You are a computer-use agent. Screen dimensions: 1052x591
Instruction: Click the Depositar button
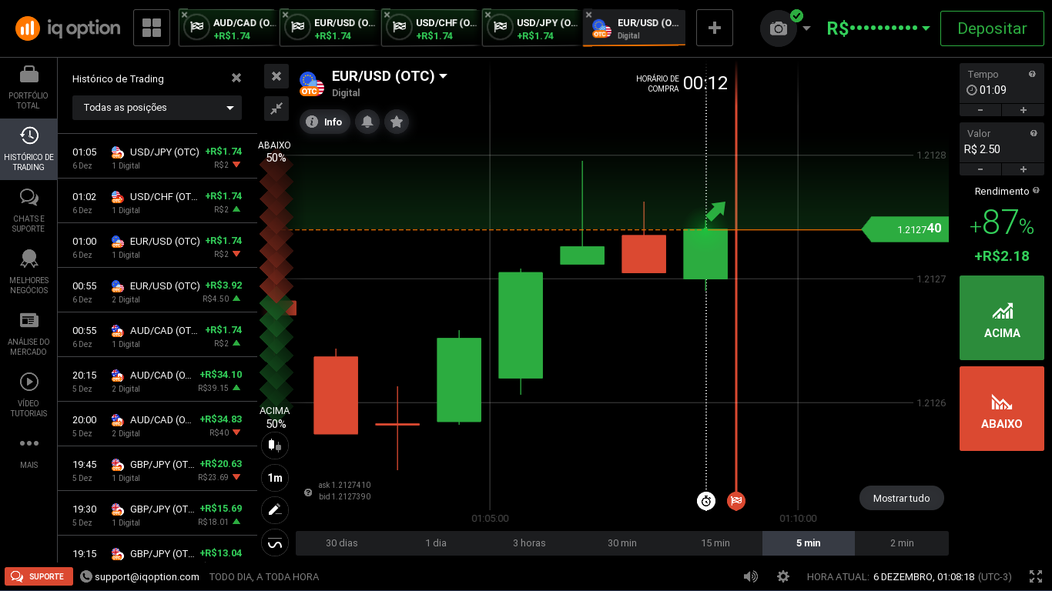(992, 28)
